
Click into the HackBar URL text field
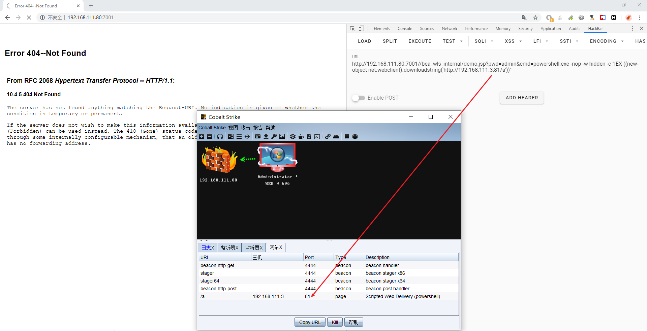coord(496,67)
